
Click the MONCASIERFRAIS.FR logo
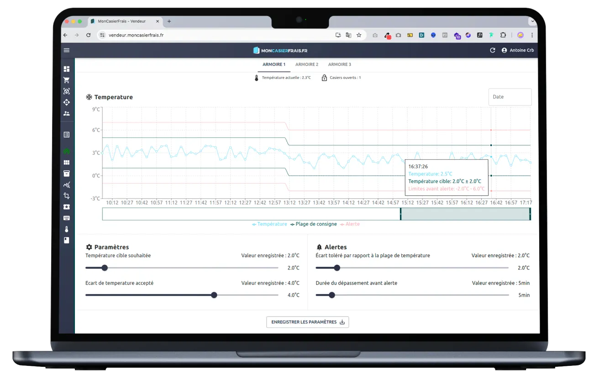click(280, 50)
